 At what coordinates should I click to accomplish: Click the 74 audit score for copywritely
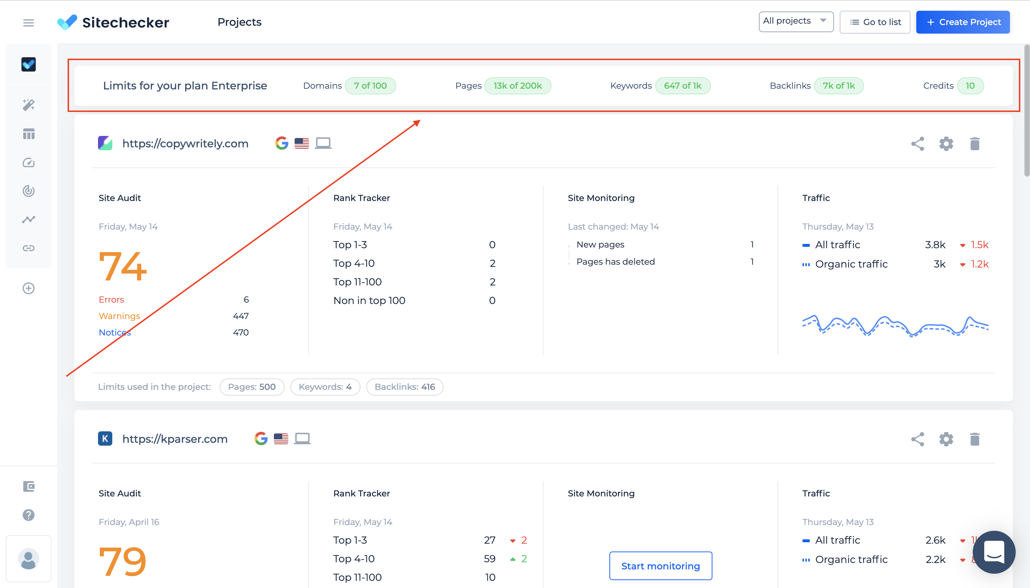click(x=122, y=266)
